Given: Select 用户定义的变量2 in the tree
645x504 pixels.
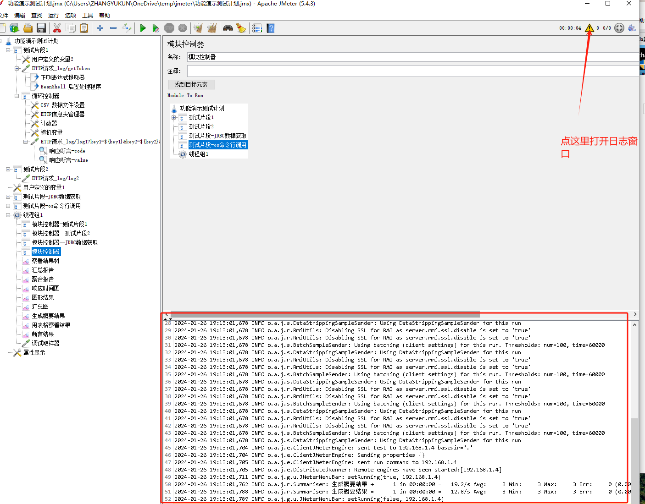Looking at the screenshot, I should [x=52, y=59].
